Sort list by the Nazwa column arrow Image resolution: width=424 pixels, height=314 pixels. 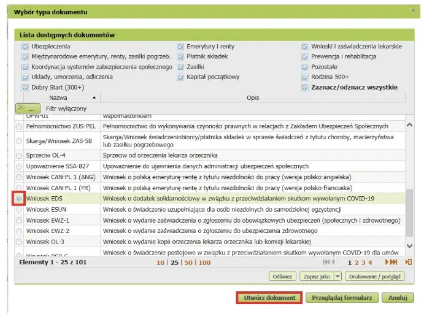(94, 98)
